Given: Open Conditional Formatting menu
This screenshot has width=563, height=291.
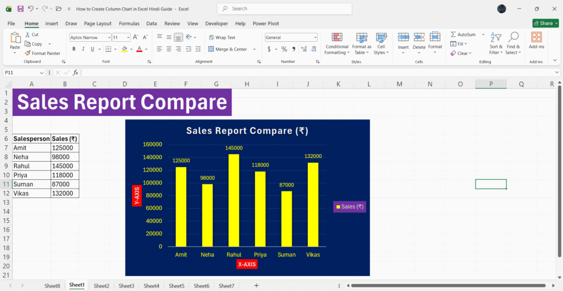Looking at the screenshot, I should point(337,43).
